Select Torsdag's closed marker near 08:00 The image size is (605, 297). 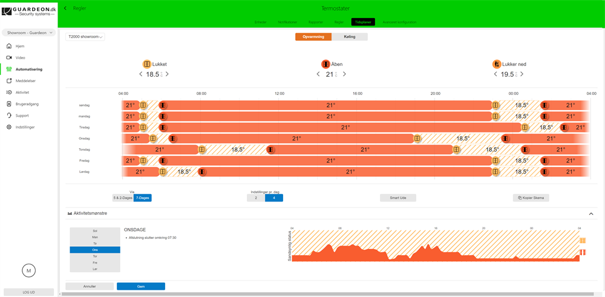(x=201, y=149)
